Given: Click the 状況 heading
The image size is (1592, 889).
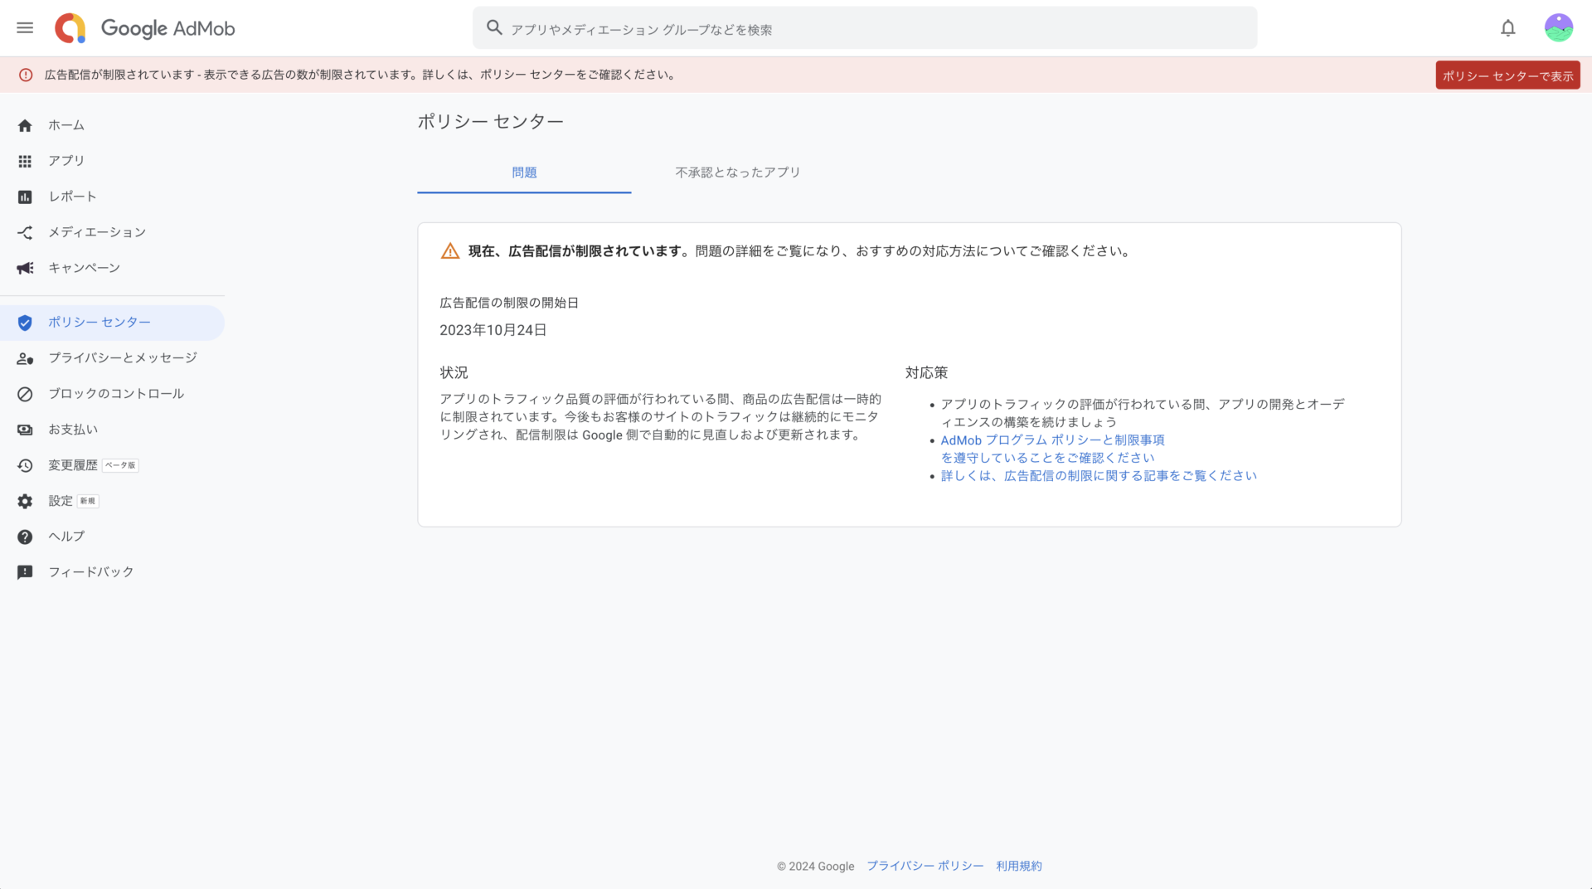Looking at the screenshot, I should (454, 373).
